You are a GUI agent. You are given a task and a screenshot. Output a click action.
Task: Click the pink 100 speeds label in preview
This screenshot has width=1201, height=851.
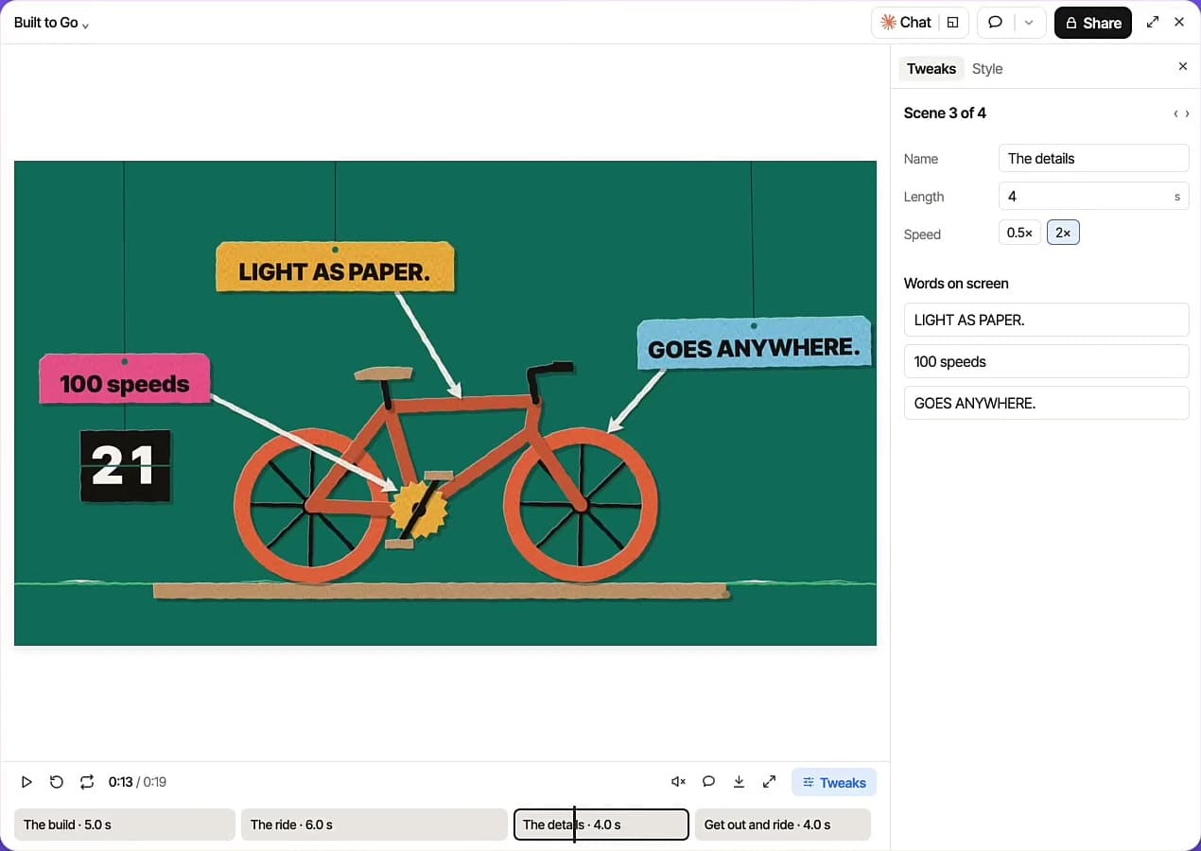pos(124,380)
